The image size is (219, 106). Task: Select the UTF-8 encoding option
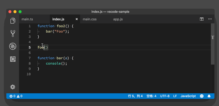point(165,96)
